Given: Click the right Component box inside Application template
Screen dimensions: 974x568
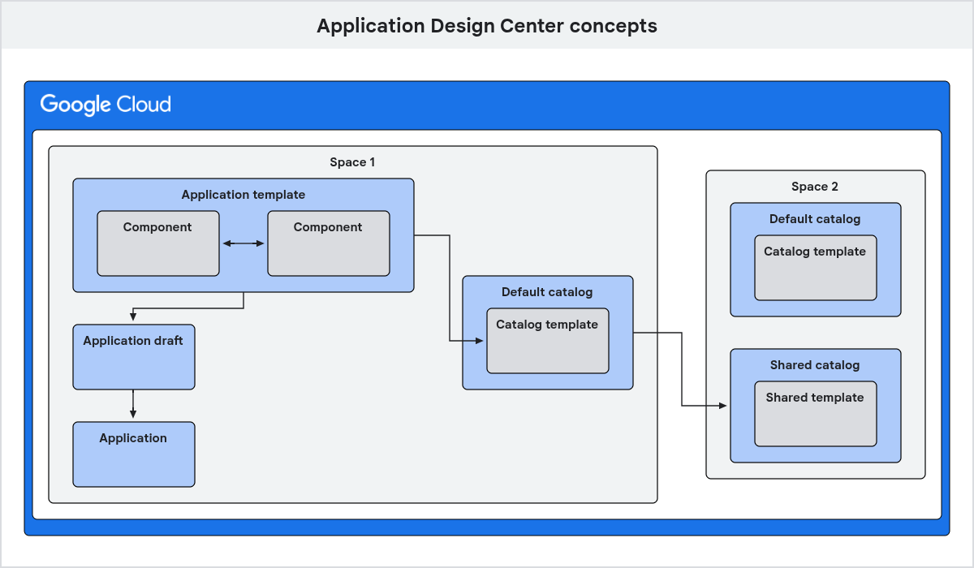Looking at the screenshot, I should tap(329, 243).
